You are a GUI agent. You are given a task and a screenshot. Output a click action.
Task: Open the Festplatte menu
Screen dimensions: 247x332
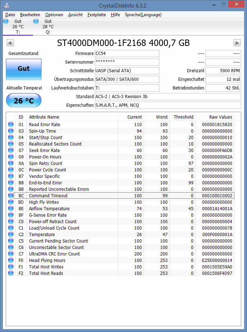pos(97,15)
